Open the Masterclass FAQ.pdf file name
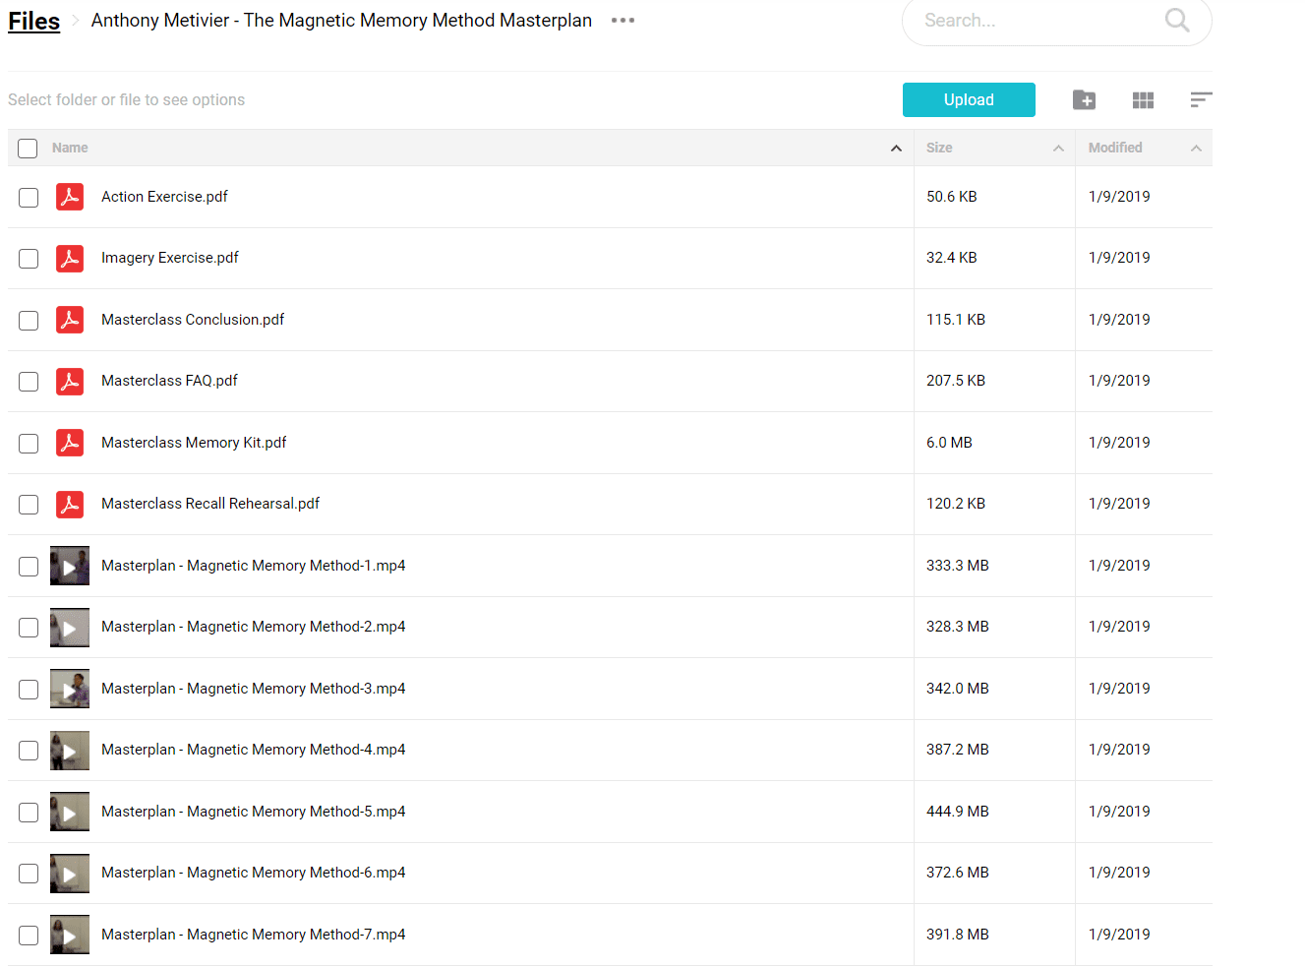 [x=169, y=381]
